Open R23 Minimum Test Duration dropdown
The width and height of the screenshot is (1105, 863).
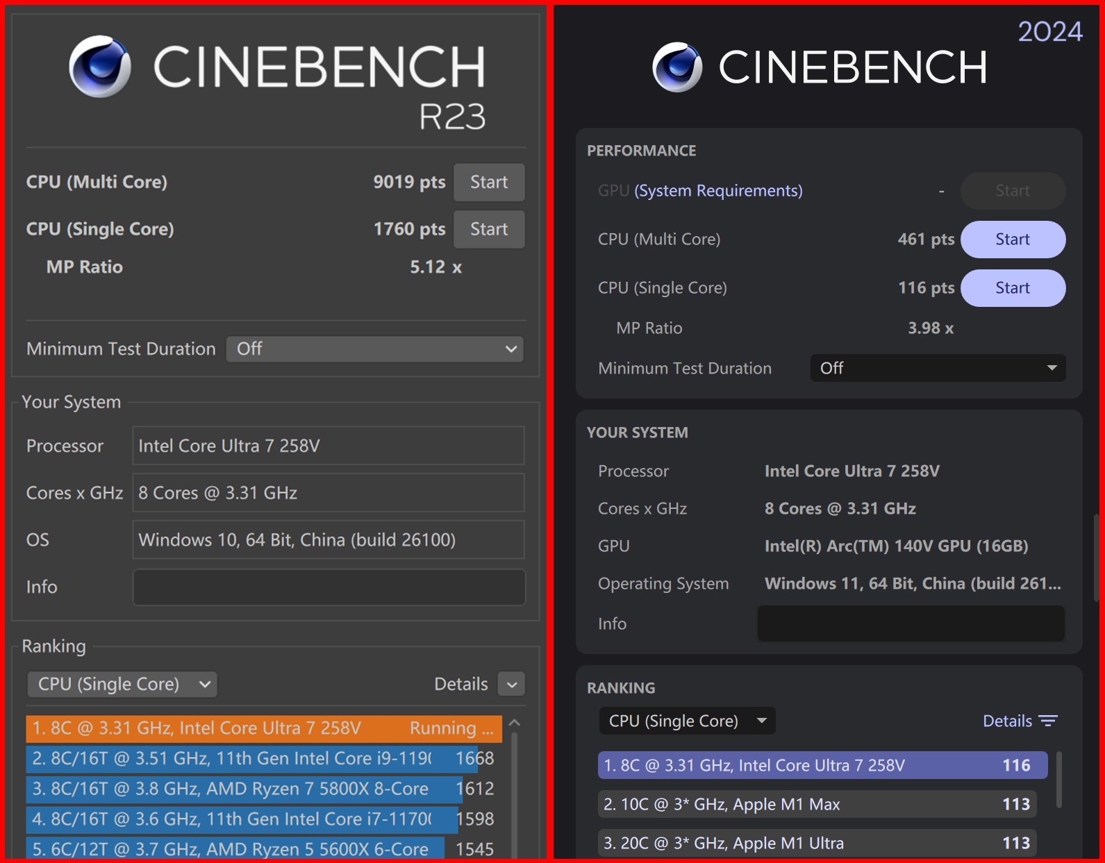tap(375, 349)
